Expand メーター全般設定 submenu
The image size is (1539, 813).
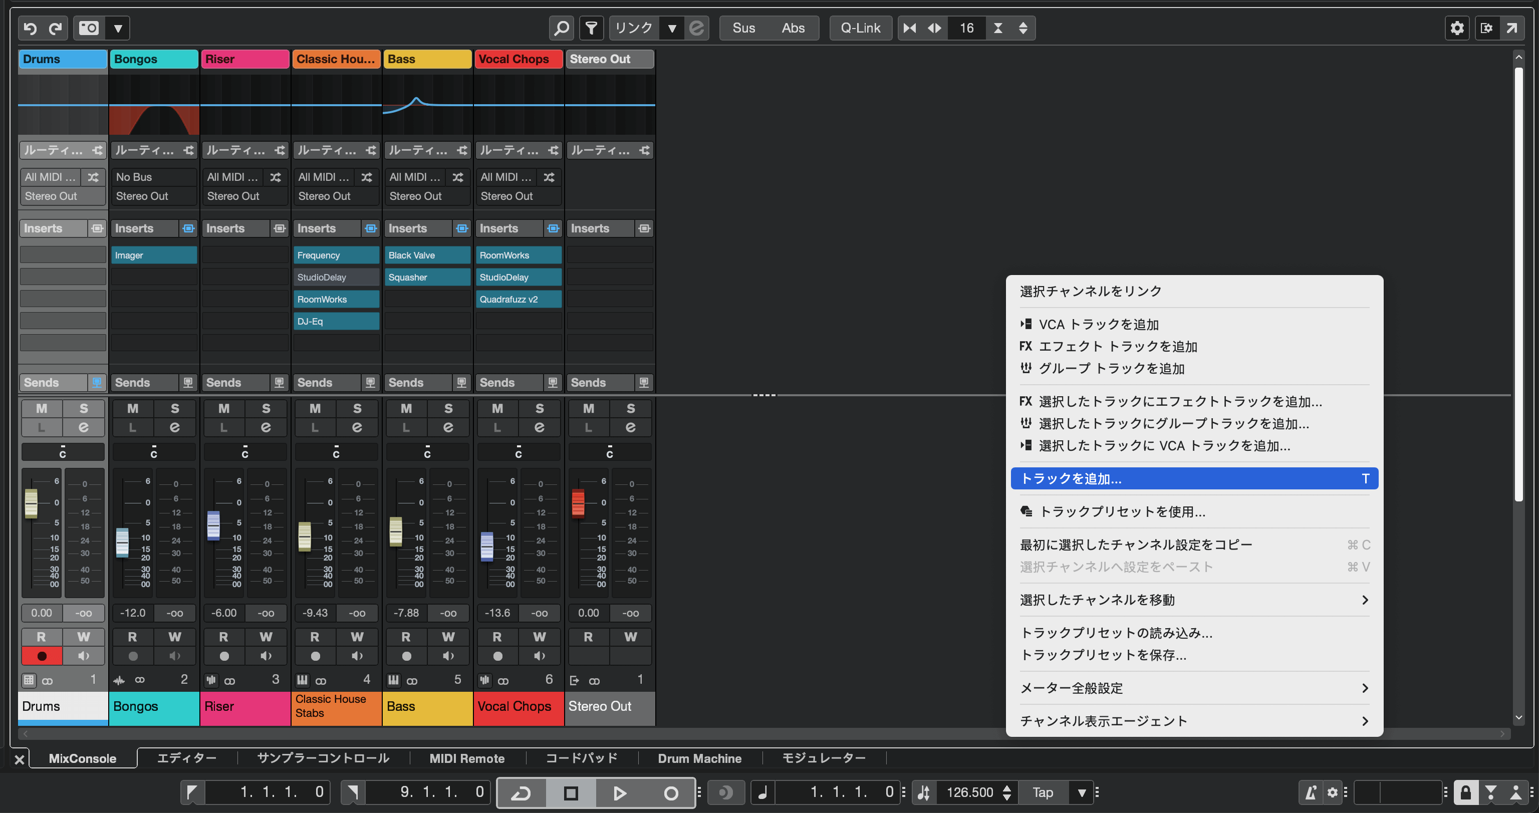(x=1194, y=688)
